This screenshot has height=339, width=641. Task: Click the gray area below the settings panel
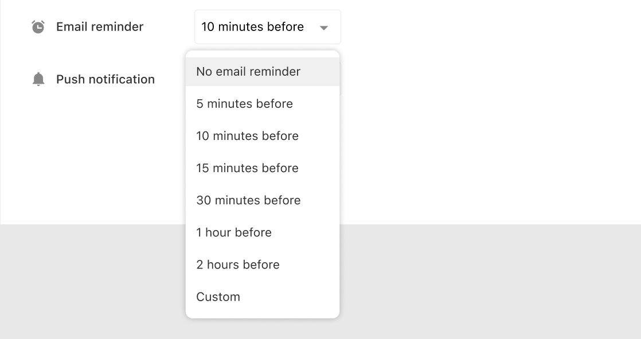[x=487, y=281]
